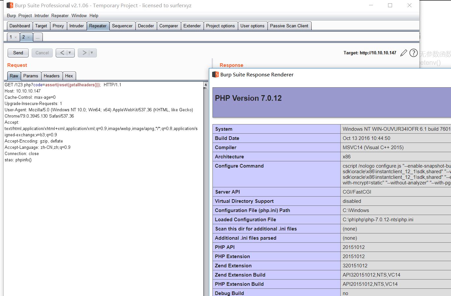Open the Project options tab

(x=220, y=26)
